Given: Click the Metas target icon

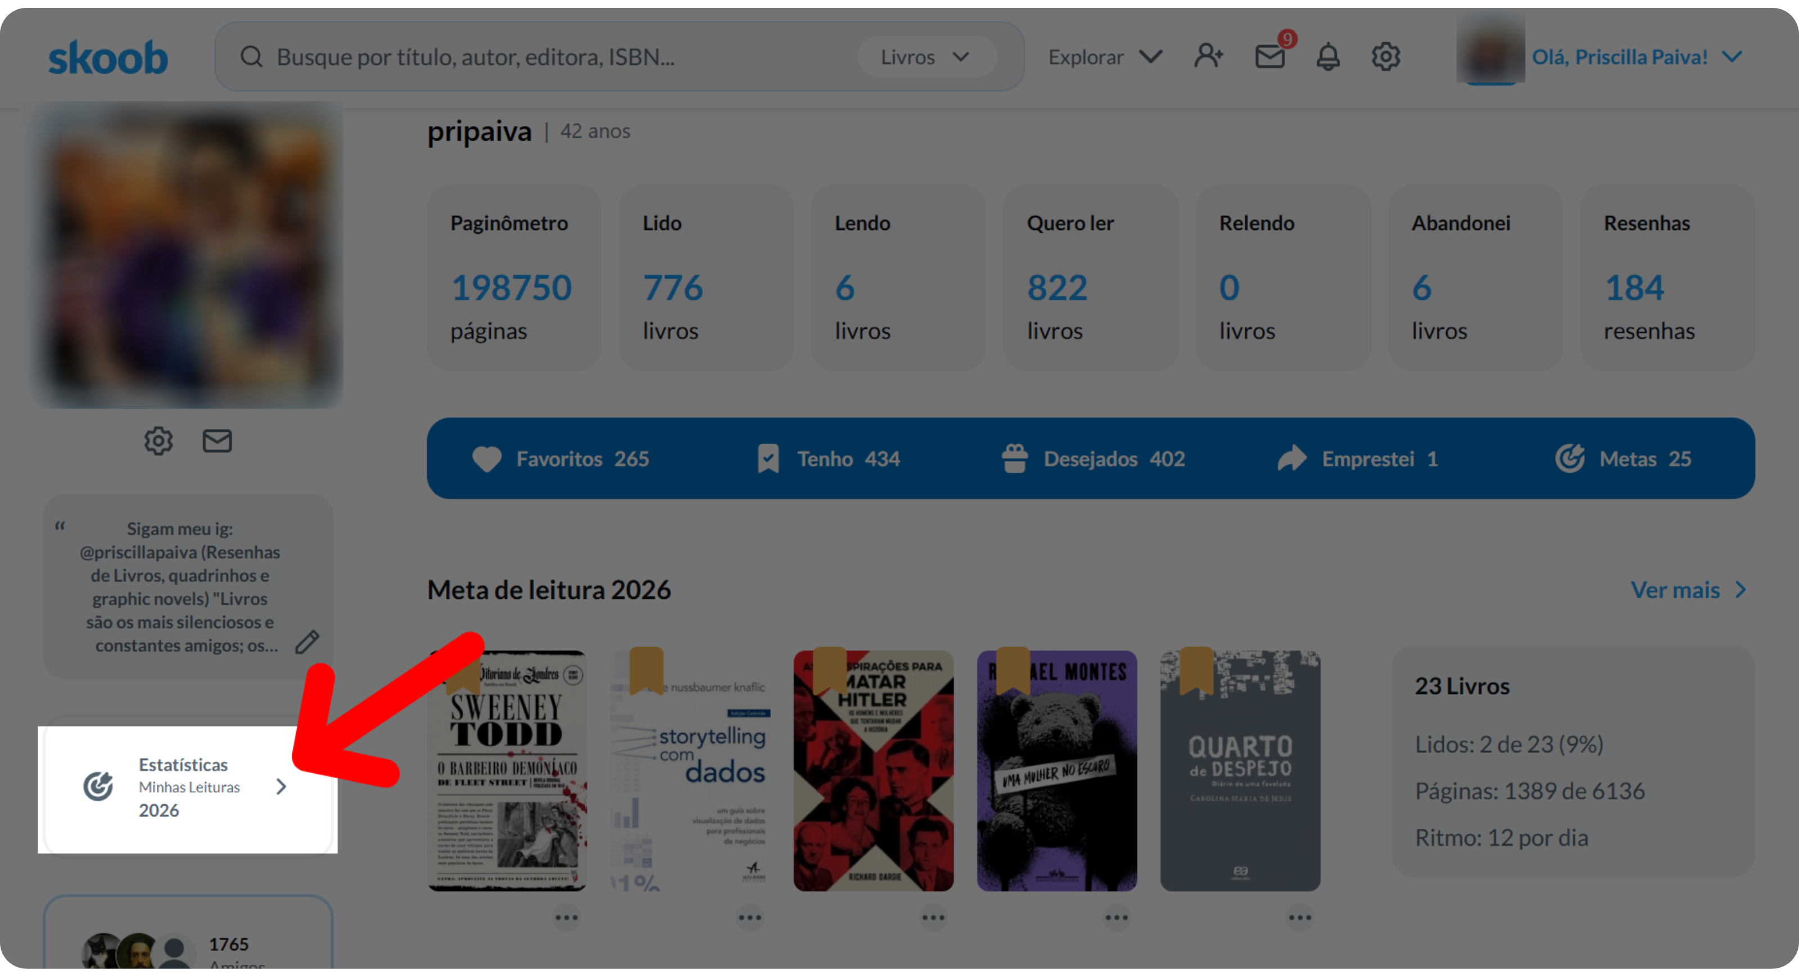Looking at the screenshot, I should [x=1570, y=459].
